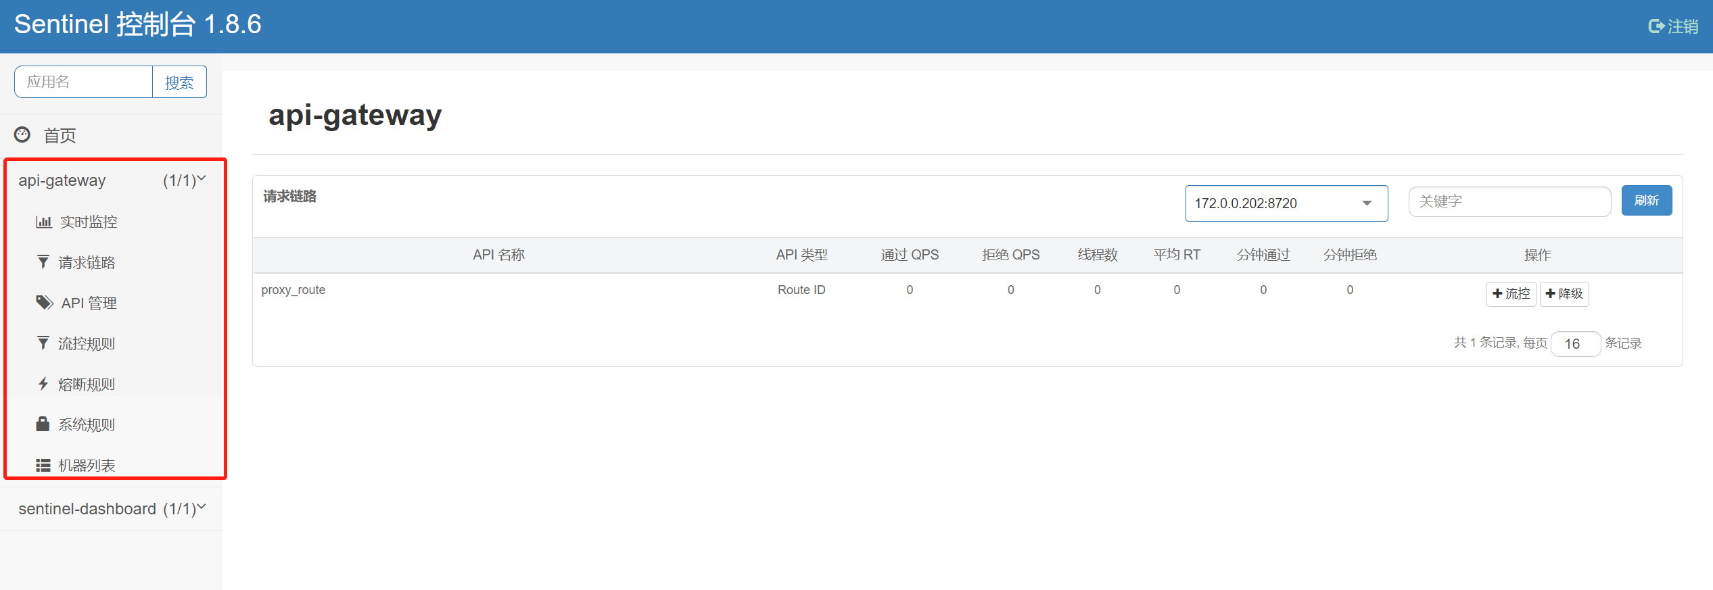
Task: Expand the sentinel-dashboard app chevron
Action: [202, 508]
